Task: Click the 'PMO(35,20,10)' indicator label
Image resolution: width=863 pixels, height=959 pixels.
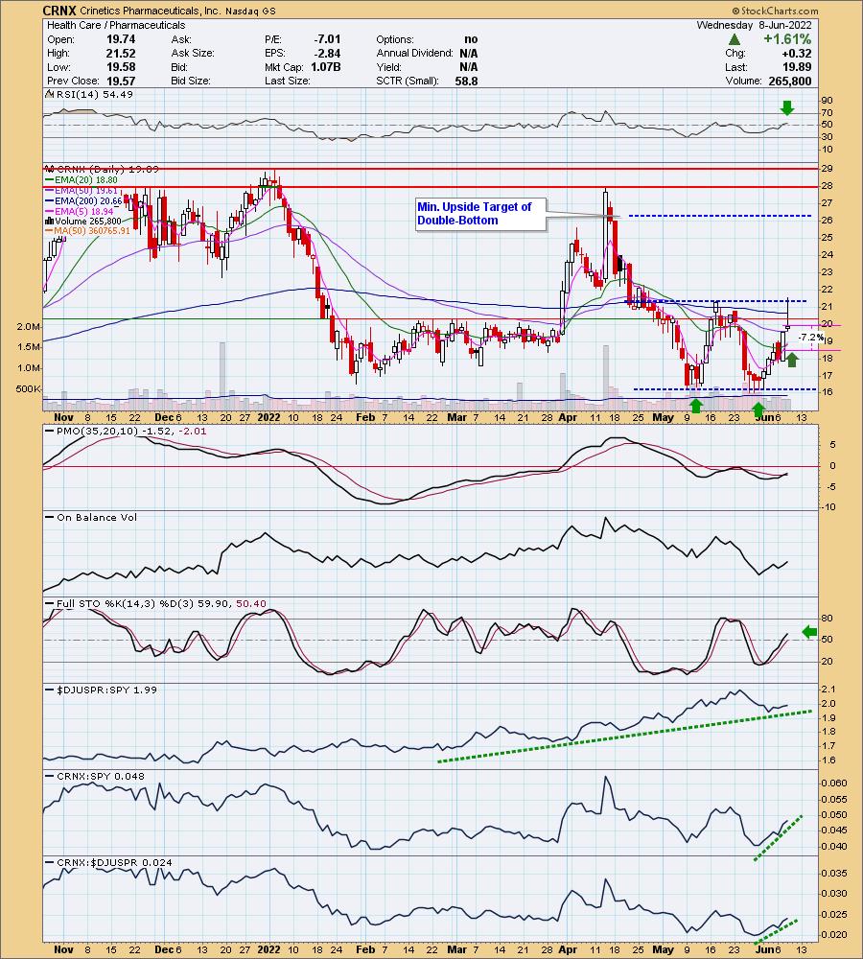Action: click(x=98, y=432)
